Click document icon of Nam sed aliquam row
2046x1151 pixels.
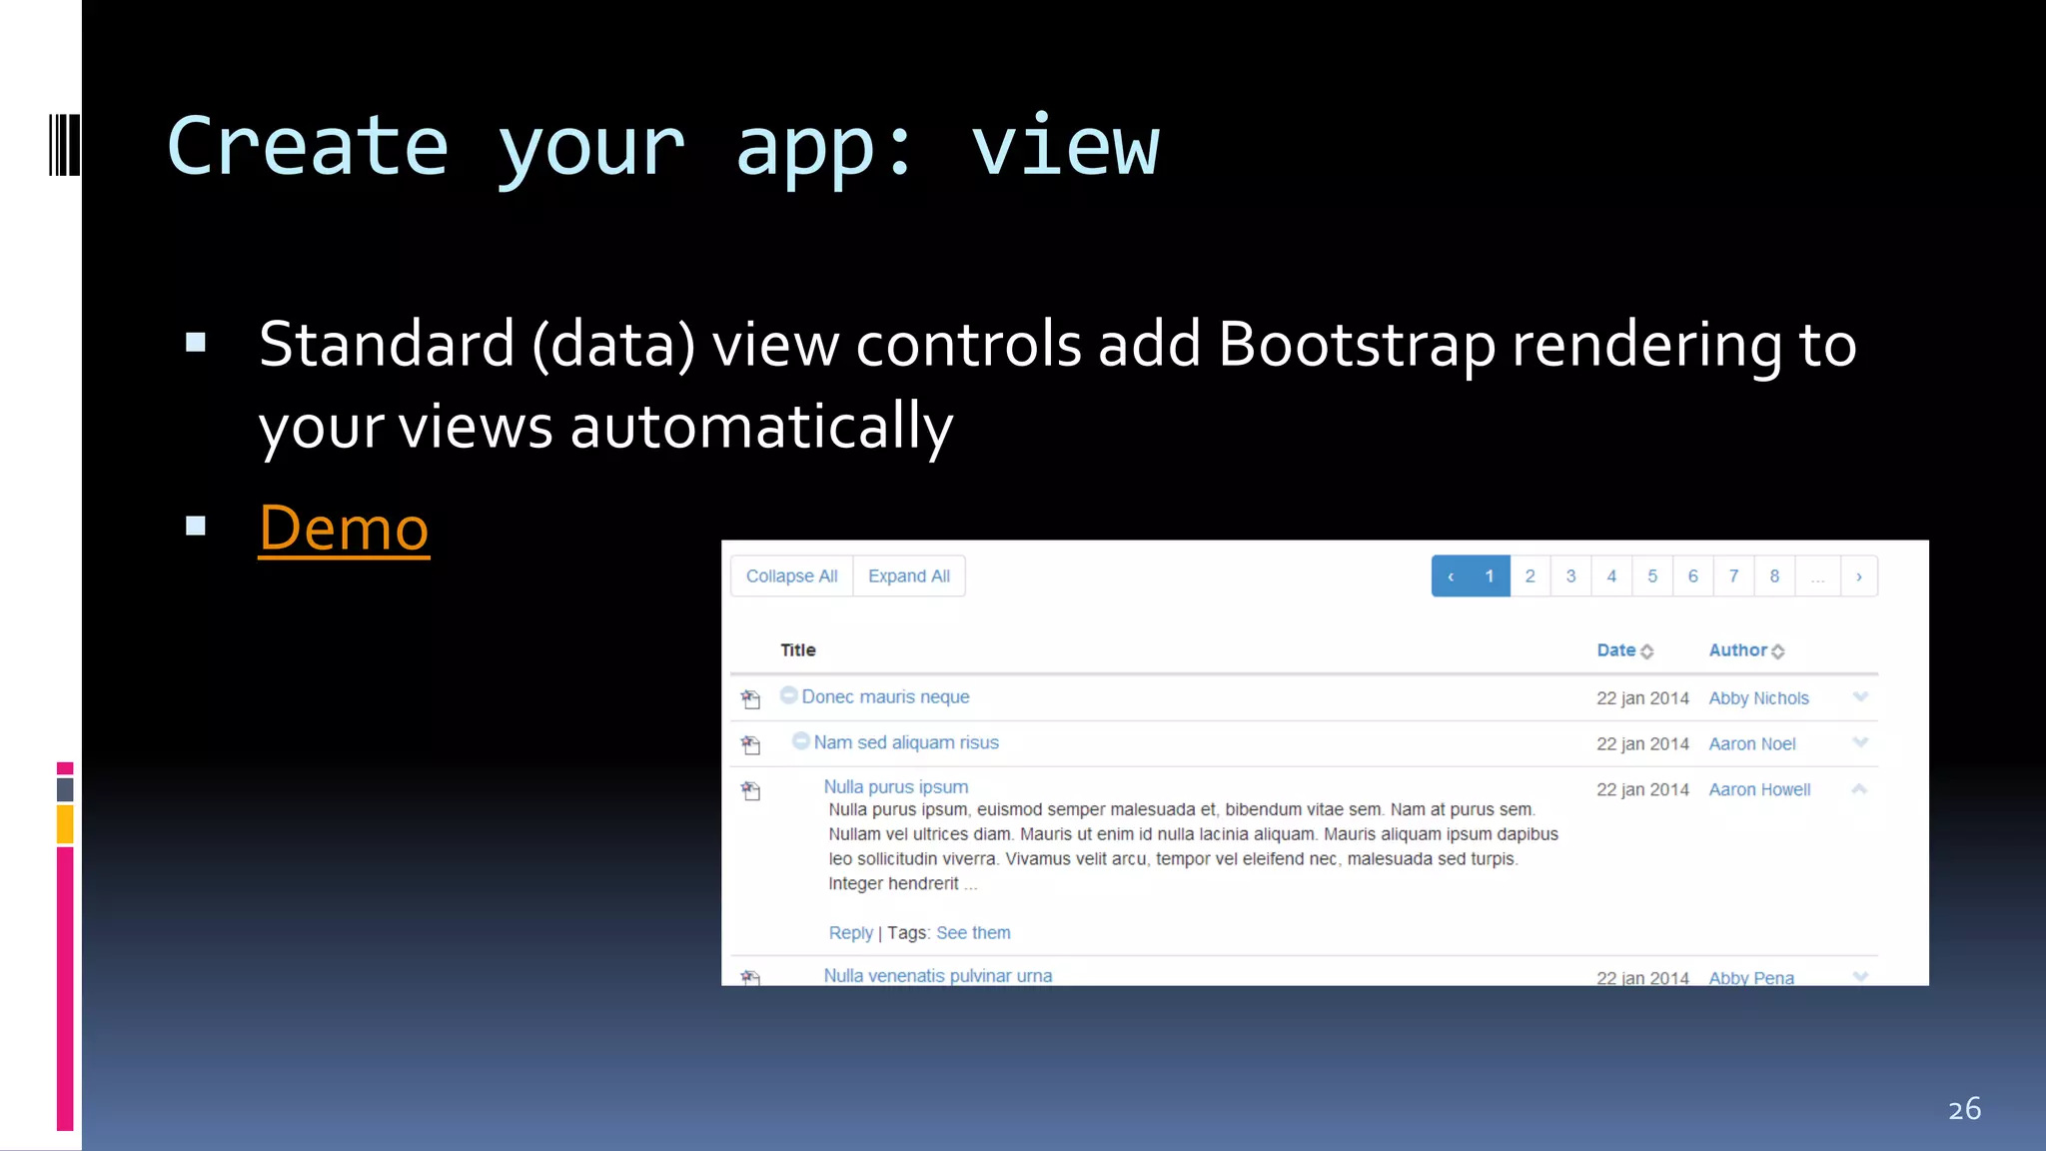point(751,744)
